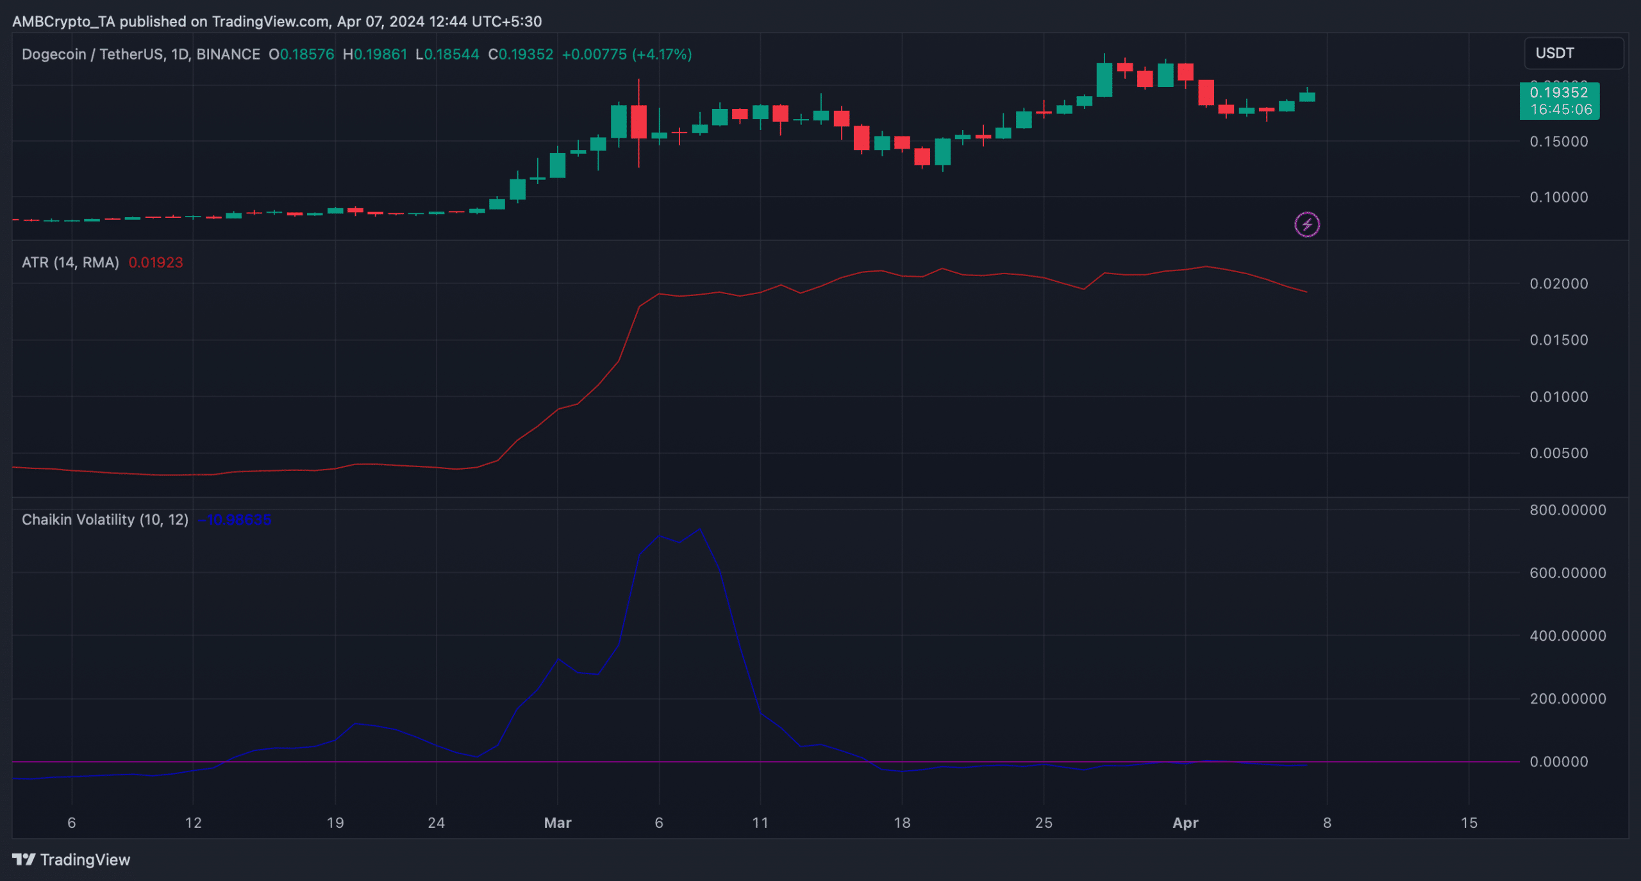
Task: Click the 15 date label on the time axis
Action: click(1469, 823)
